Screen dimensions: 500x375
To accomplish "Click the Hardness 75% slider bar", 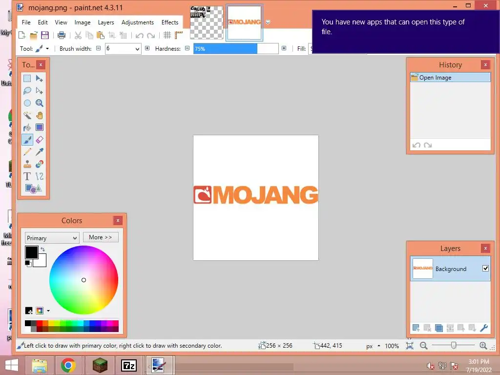I will click(x=236, y=49).
